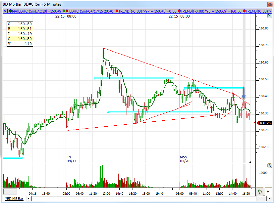Click scrollbar right arrow button
Screen dimensions: 275x204
click(x=269, y=199)
